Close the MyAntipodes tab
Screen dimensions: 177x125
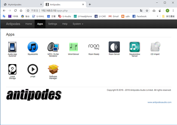[41, 4]
